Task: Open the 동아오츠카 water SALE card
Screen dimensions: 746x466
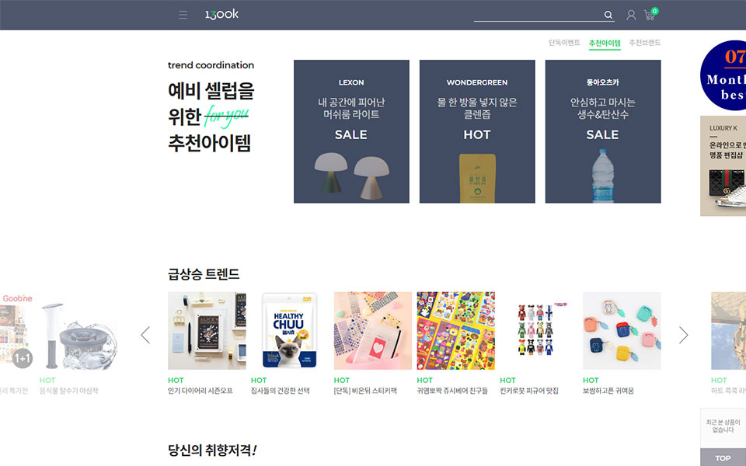Action: click(603, 131)
